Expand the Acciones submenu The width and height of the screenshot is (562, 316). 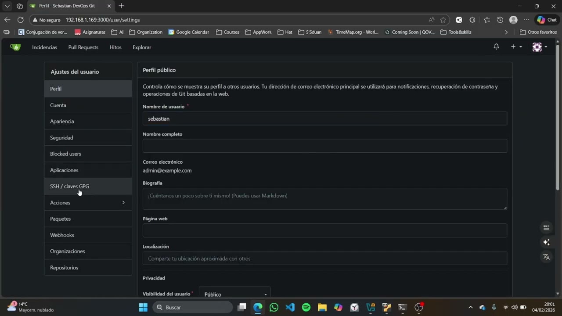tap(88, 202)
